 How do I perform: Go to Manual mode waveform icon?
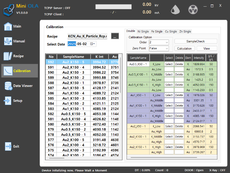(8, 41)
